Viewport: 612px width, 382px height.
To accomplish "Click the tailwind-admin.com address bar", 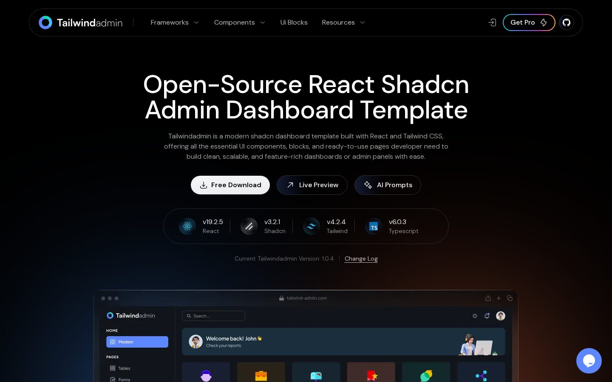I will [x=303, y=298].
